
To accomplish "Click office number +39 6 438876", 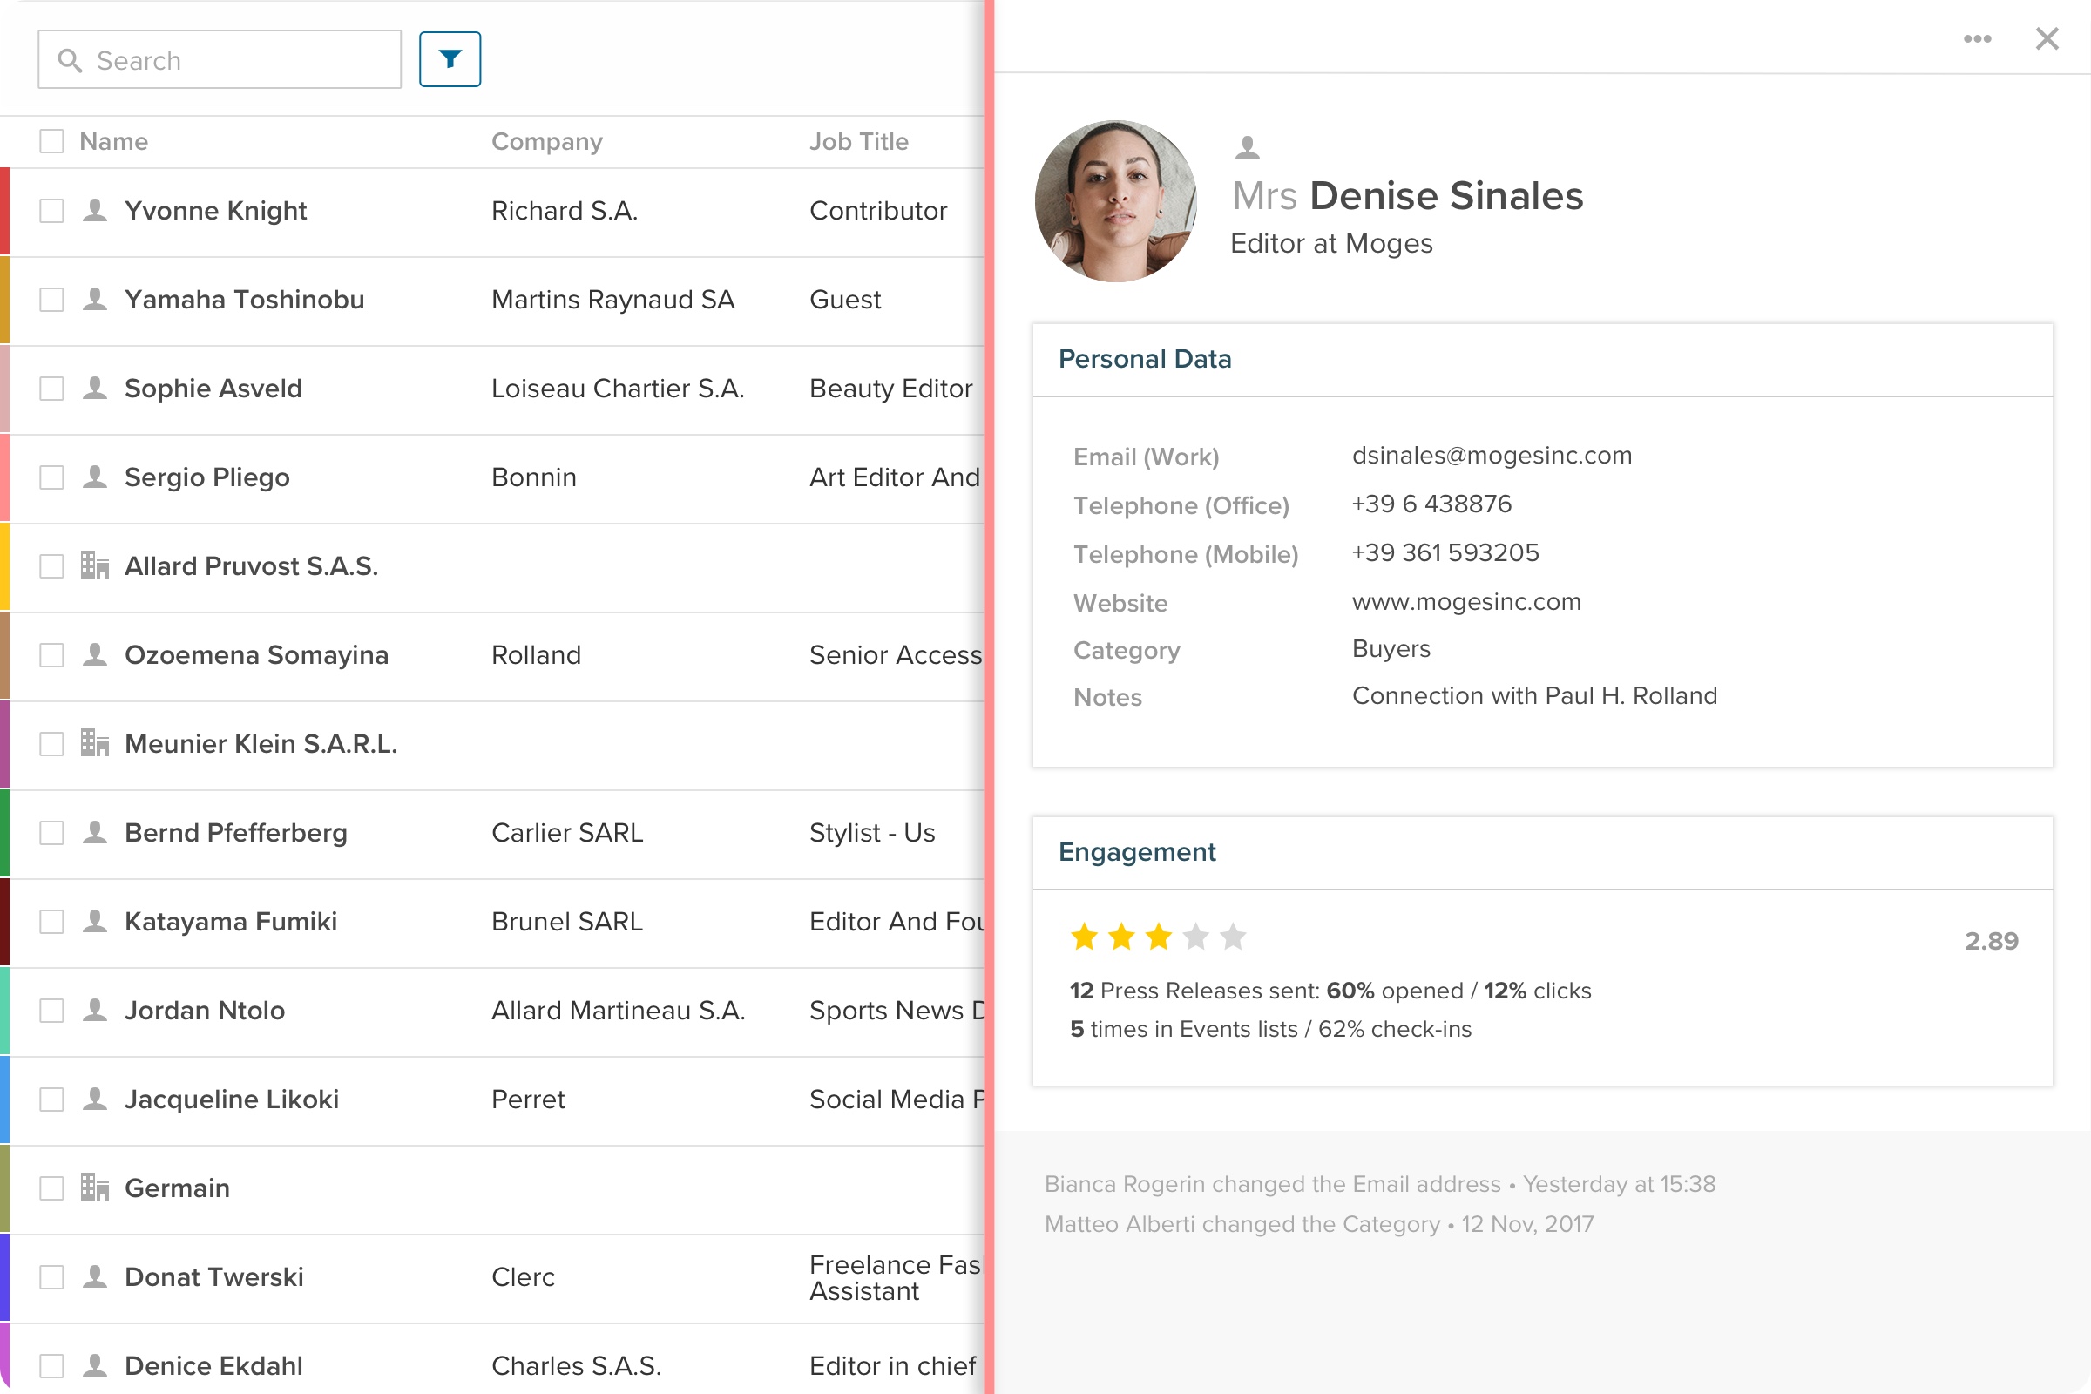I will click(1431, 504).
